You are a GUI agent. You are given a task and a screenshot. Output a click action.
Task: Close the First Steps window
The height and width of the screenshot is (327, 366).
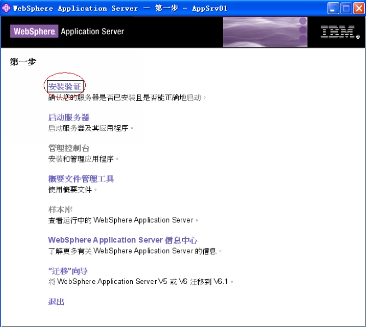(359, 9)
